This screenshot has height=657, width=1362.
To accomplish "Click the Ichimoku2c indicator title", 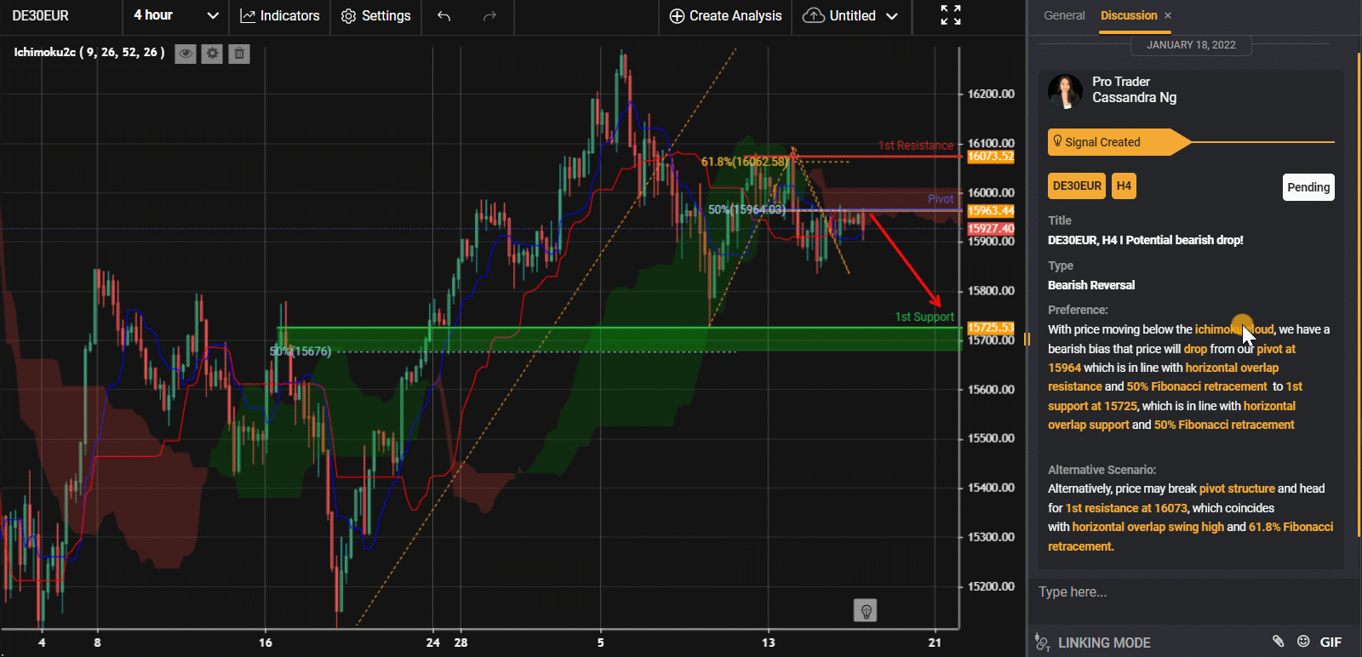I will [x=89, y=53].
